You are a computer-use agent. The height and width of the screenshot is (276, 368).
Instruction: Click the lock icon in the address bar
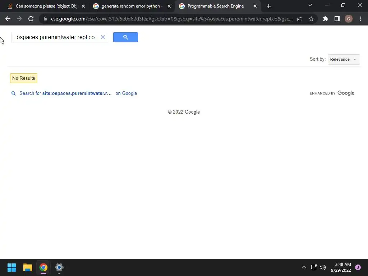click(x=45, y=19)
